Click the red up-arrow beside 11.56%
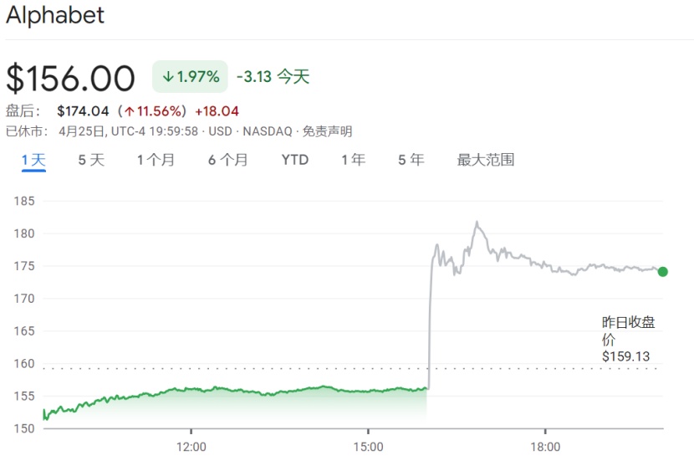This screenshot has height=466, width=694. point(130,111)
